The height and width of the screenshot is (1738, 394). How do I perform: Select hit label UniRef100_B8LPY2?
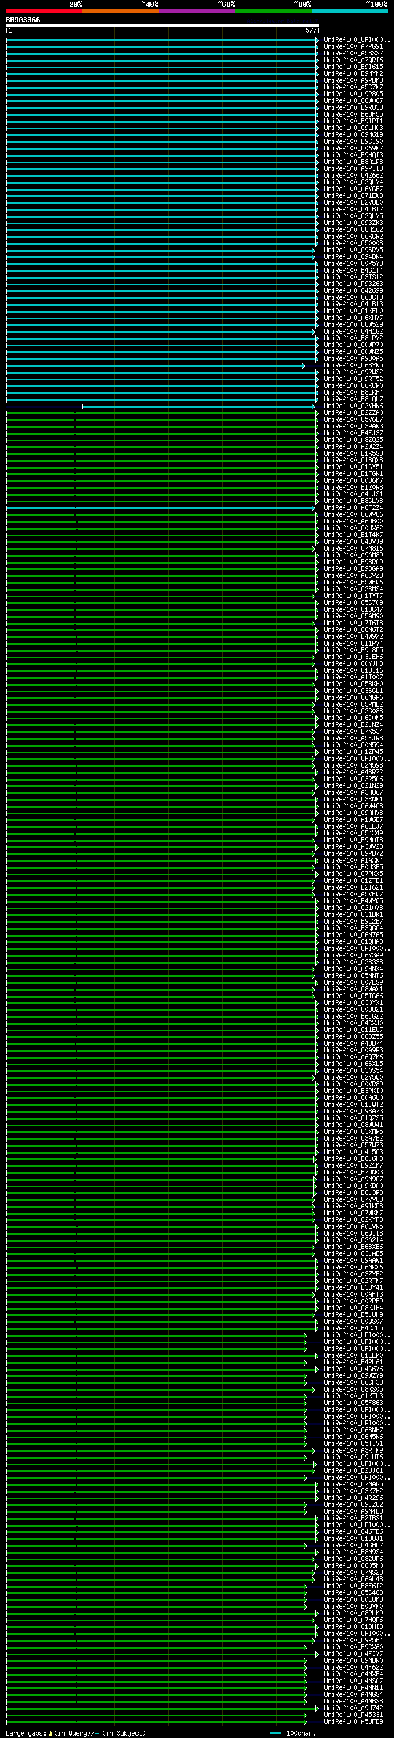(353, 338)
